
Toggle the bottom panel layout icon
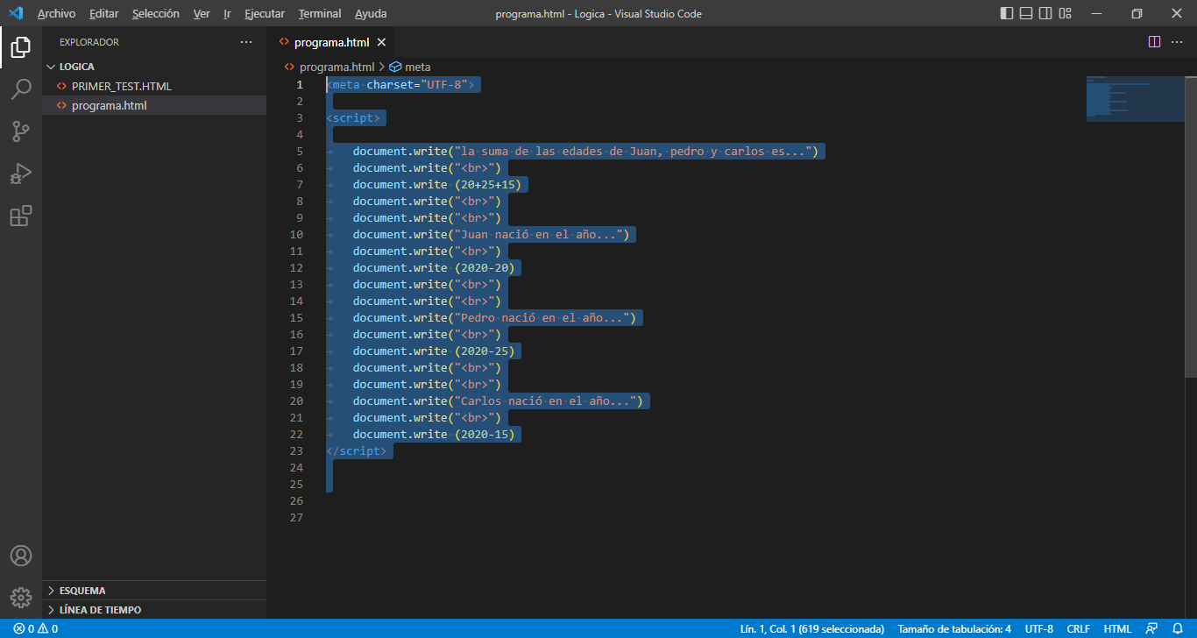coord(1026,13)
